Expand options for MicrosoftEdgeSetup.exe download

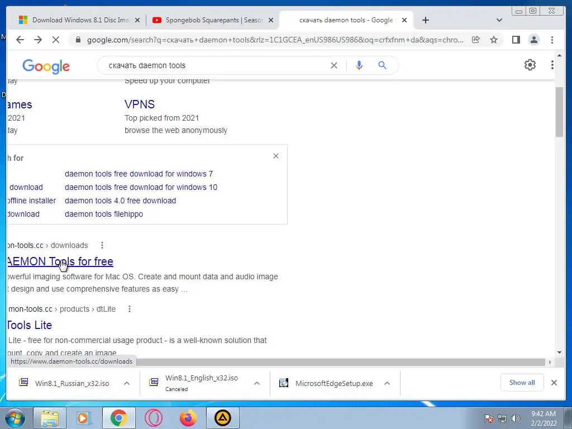click(387, 383)
